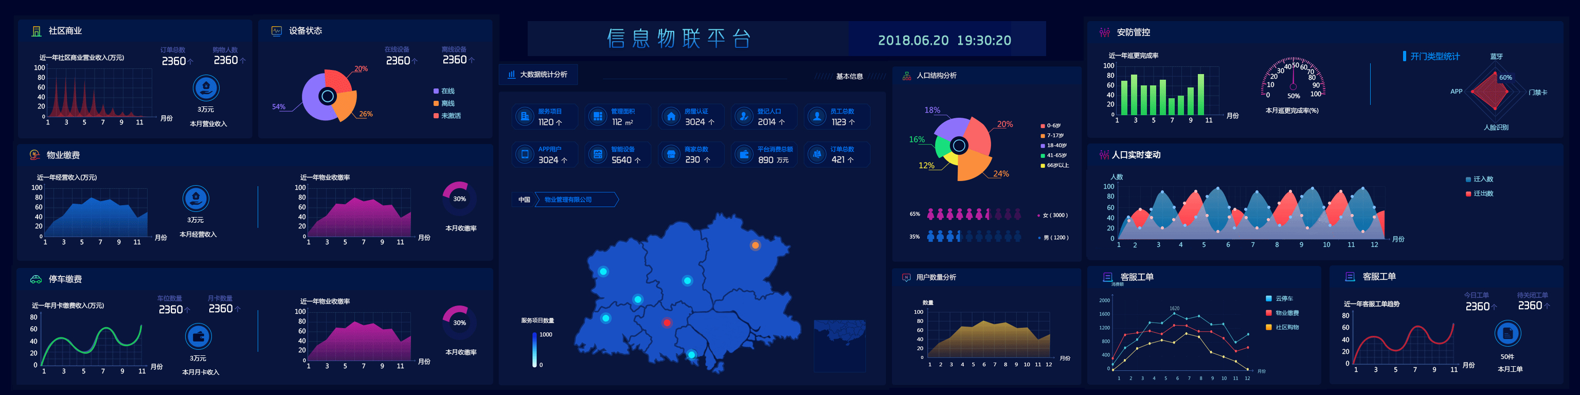Toggle the 在线 legend item
Screen dimensions: 1580x395
[444, 92]
